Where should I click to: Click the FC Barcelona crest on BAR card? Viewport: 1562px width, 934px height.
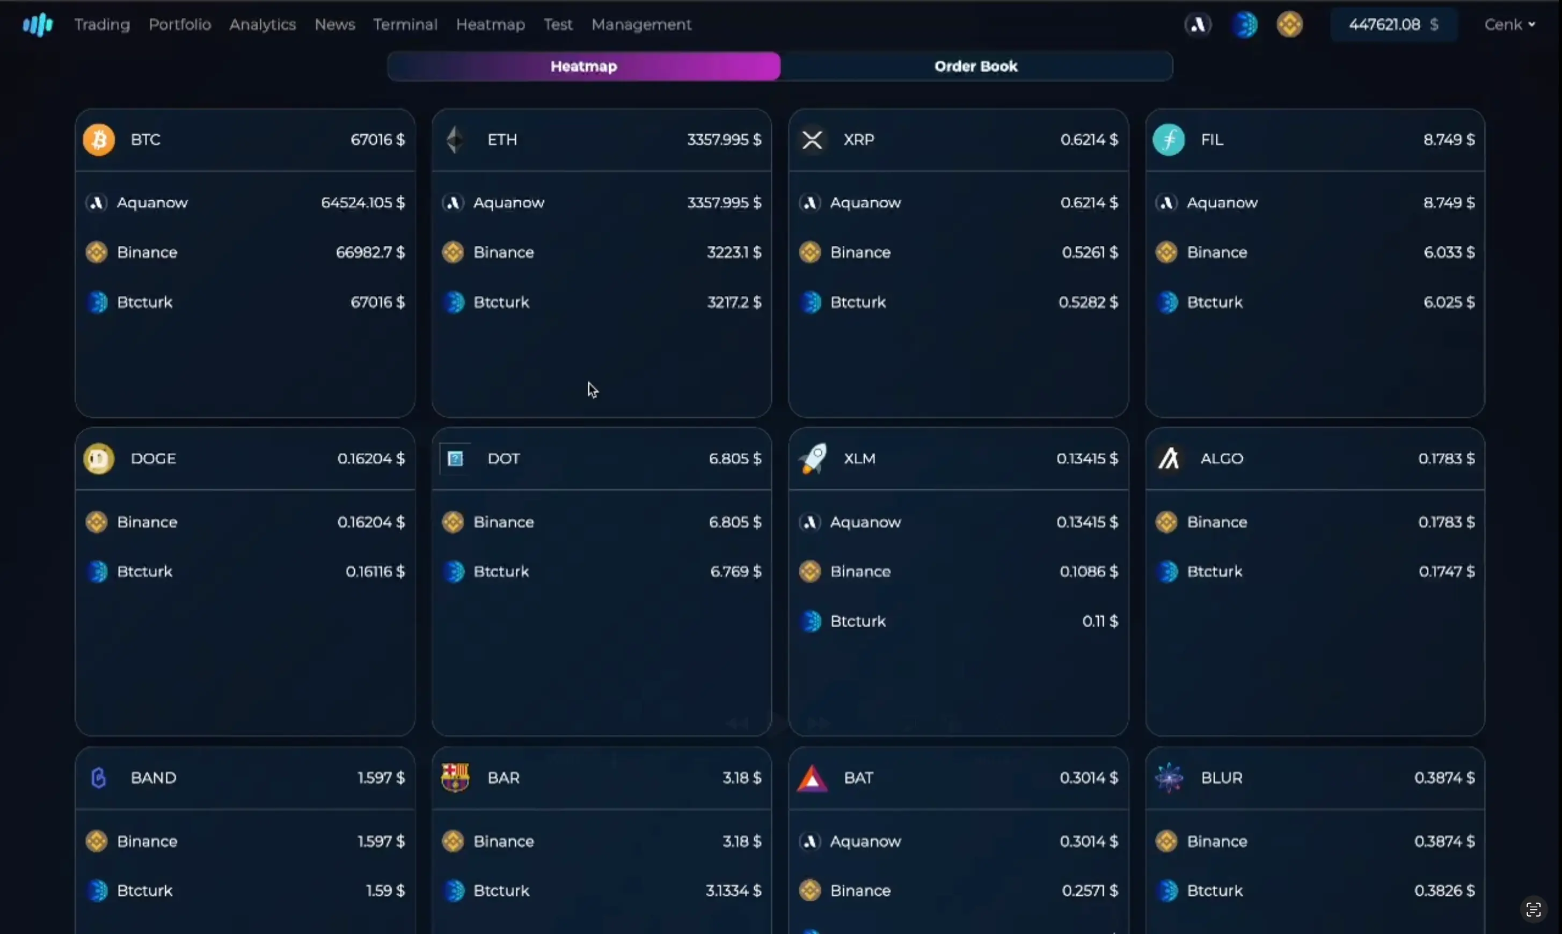click(x=455, y=778)
